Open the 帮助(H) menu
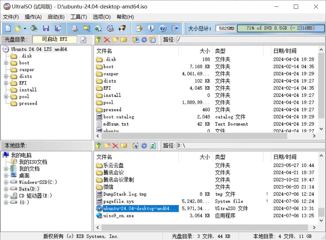This screenshot has height=240, width=326. click(125, 17)
